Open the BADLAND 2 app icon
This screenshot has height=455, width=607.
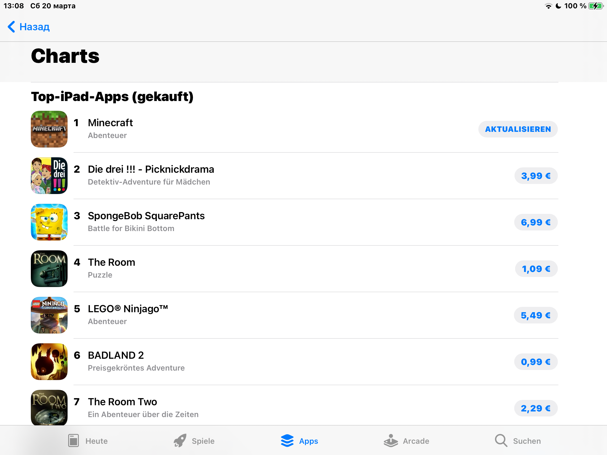49,362
